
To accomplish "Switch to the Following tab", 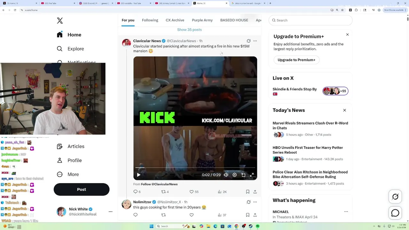I will pyautogui.click(x=150, y=20).
